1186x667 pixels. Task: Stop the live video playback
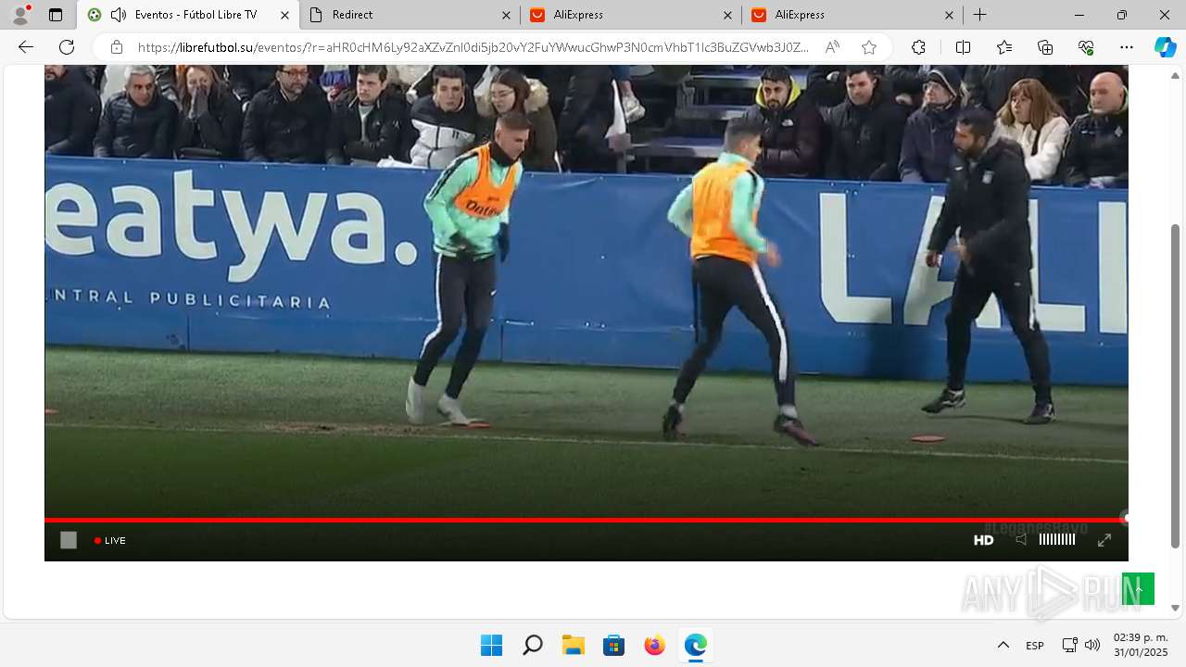coord(69,540)
